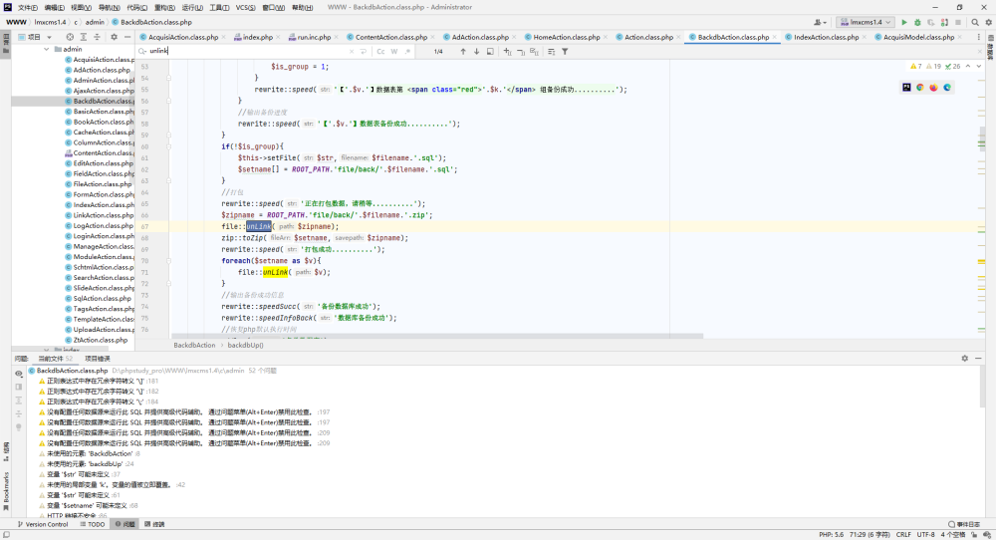Image resolution: width=996 pixels, height=540 pixels.
Task: Collapse the admin folder in project tree
Action: click(47, 49)
